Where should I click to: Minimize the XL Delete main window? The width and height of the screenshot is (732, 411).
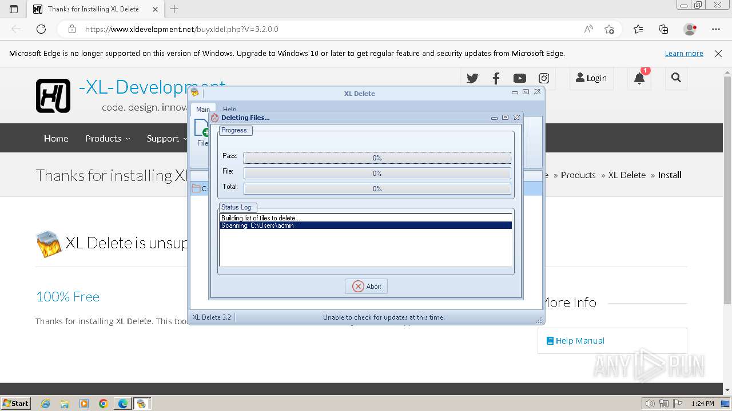point(515,92)
